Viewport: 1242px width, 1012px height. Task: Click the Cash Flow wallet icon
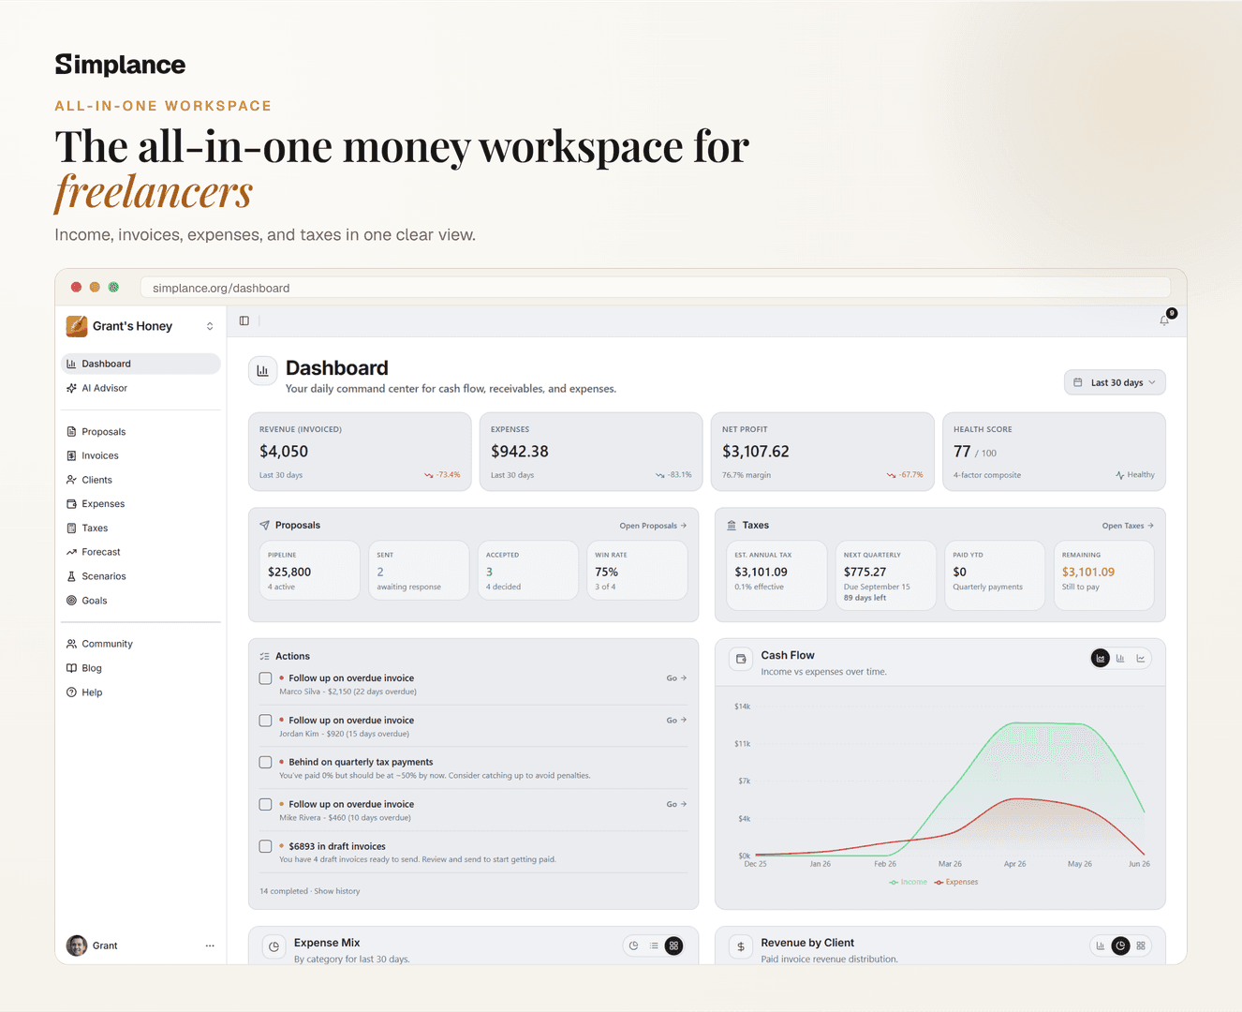click(x=741, y=659)
